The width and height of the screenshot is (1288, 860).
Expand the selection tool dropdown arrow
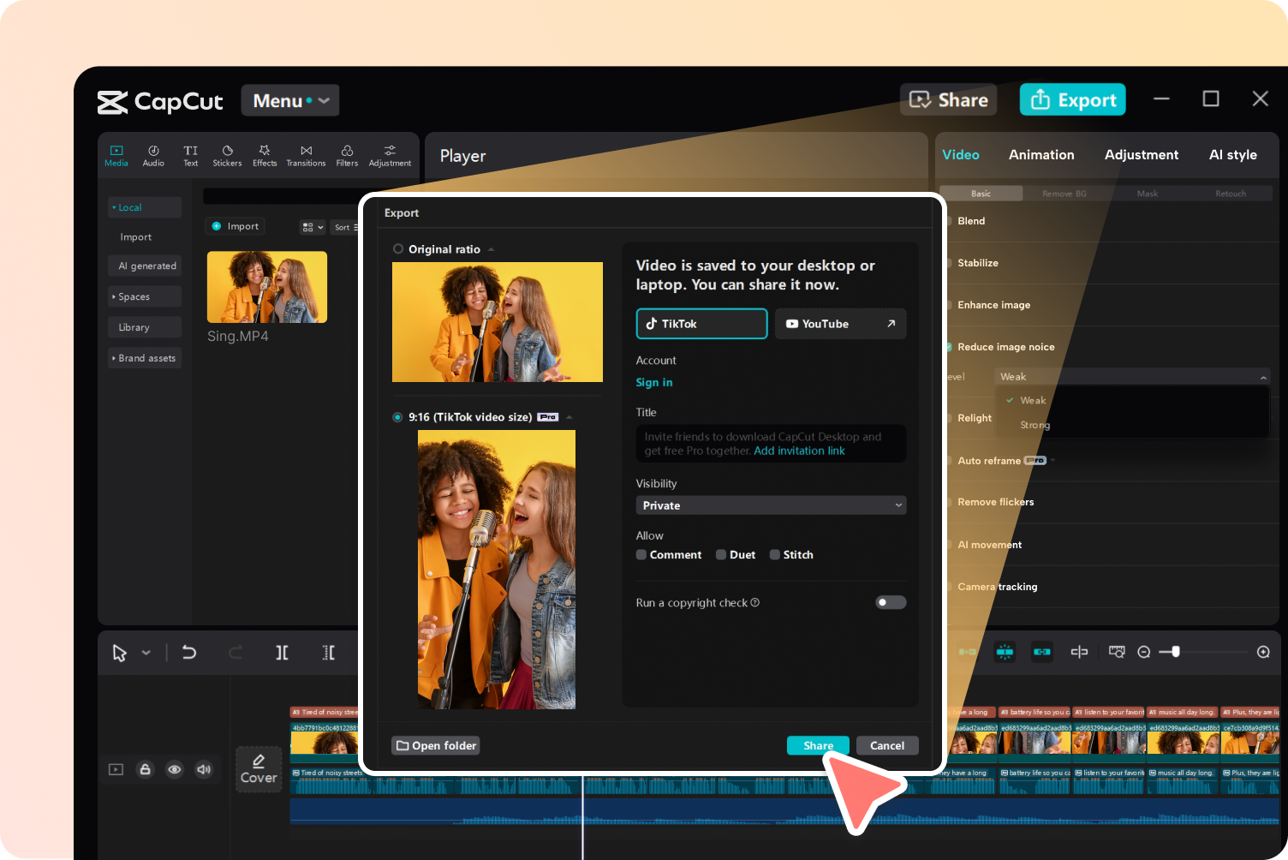tap(144, 653)
